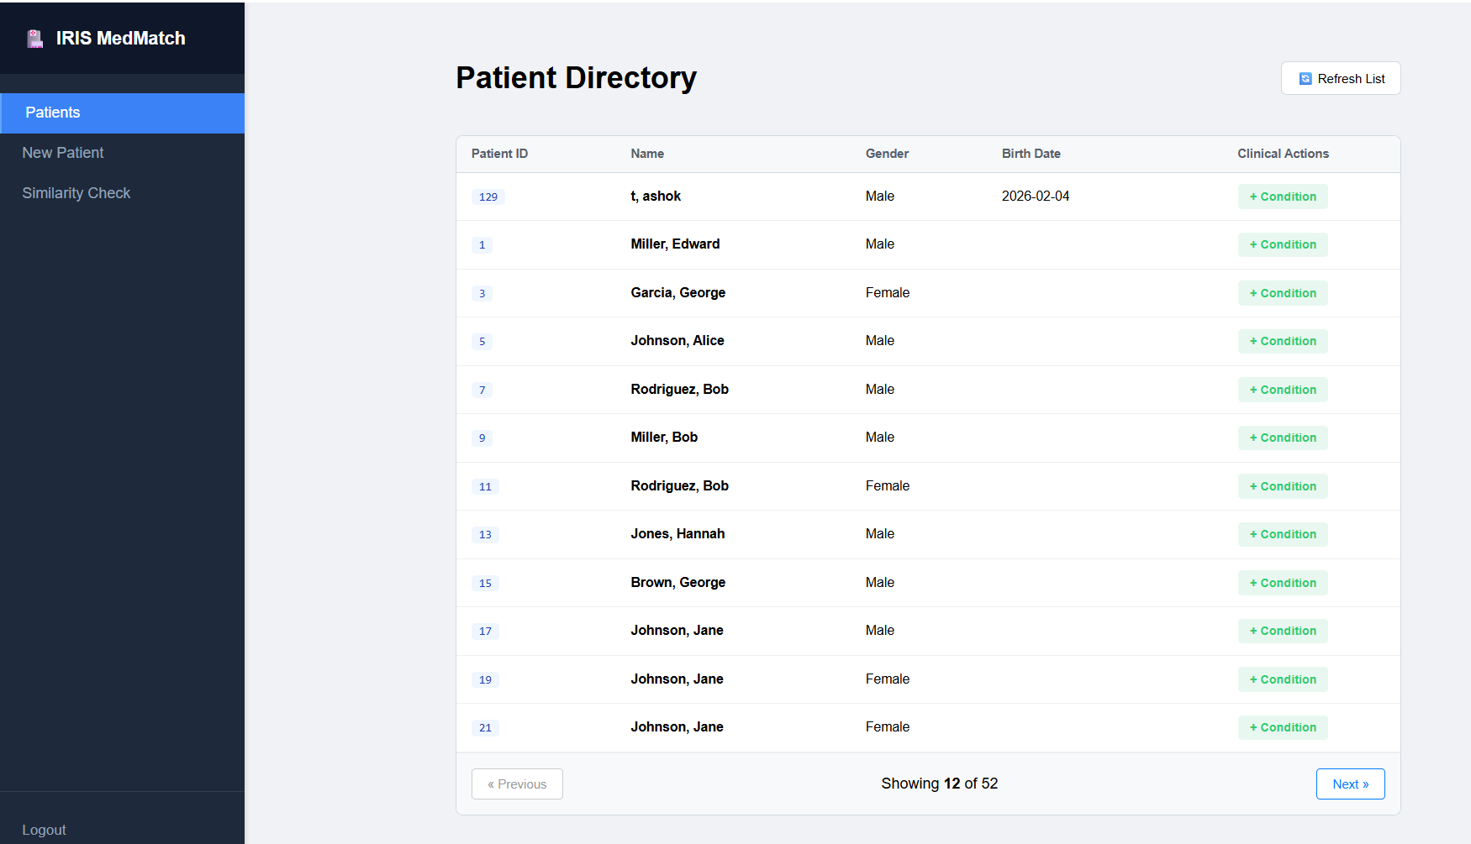The image size is (1471, 844).
Task: Select the Johnson, Alice name cell
Action: tap(677, 341)
